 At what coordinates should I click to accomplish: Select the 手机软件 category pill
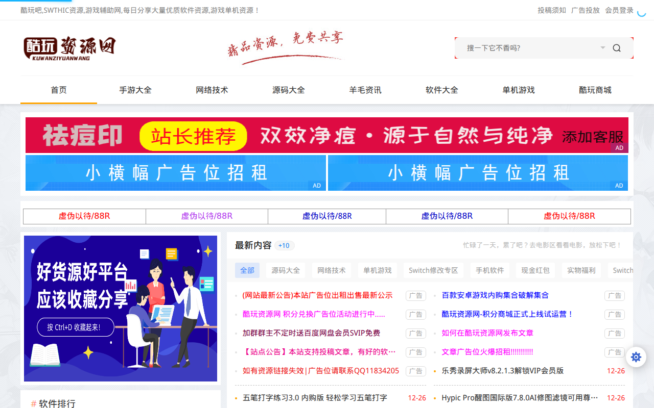[x=490, y=270]
